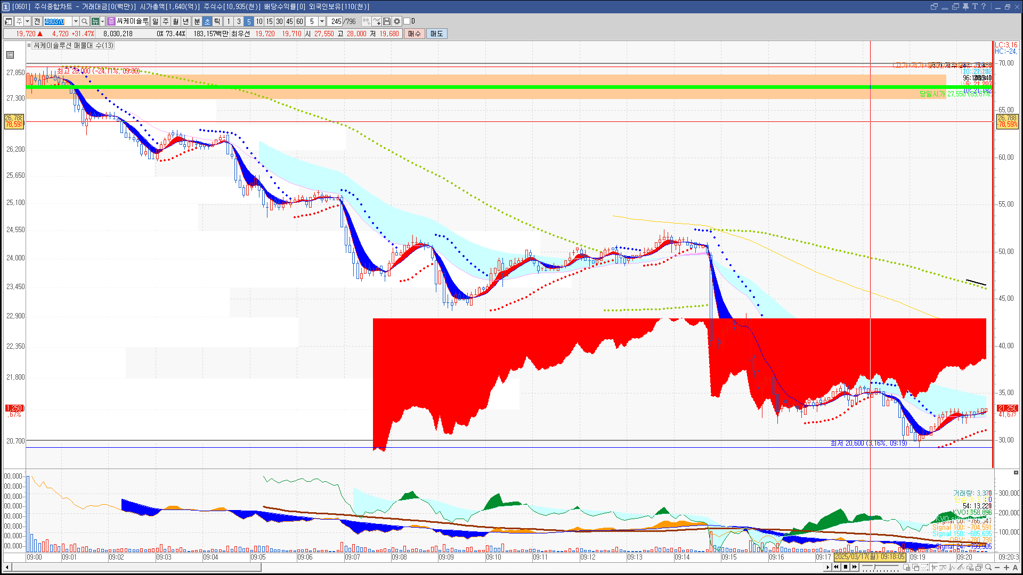Click the stock search magnifier icon
1023x575 pixels.
point(84,21)
